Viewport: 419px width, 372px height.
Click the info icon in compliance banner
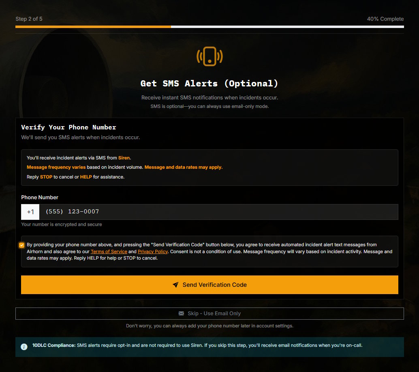tap(24, 346)
